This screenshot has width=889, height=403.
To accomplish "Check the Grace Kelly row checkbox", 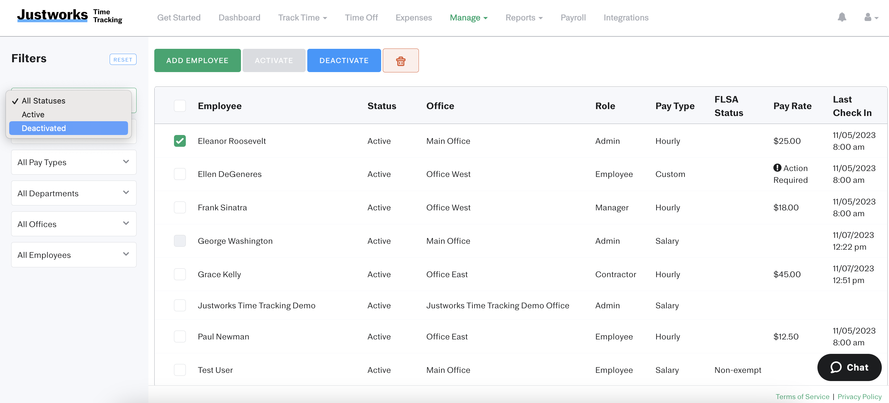I will click(180, 274).
